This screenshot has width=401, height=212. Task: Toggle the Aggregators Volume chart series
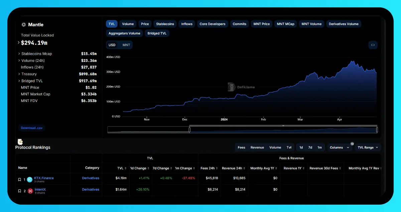click(124, 33)
